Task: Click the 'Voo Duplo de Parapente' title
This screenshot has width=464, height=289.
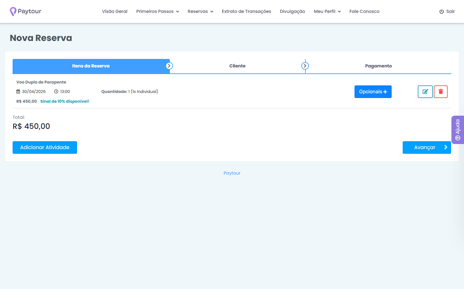Action: pyautogui.click(x=41, y=82)
